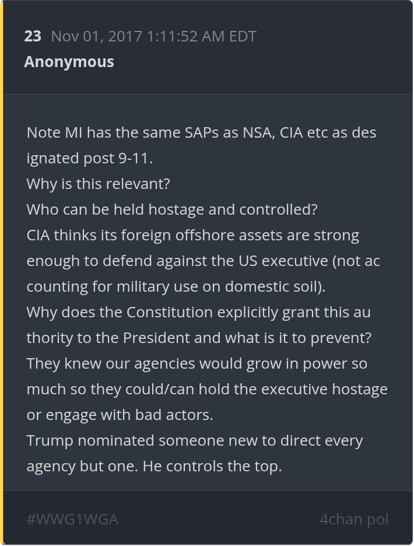Select the Anonymous author name
Viewport: 414px width, 546px height.
coord(69,62)
